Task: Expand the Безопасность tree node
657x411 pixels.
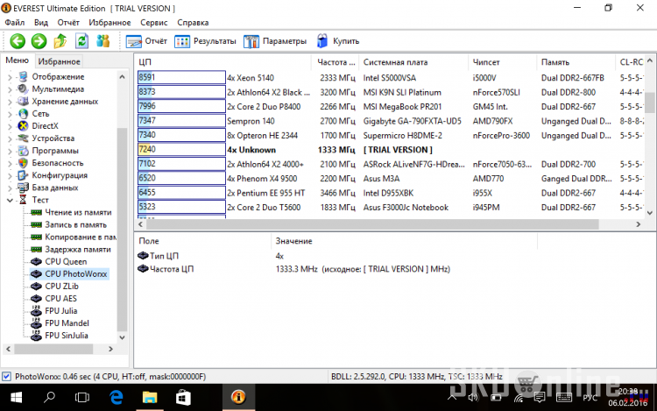Action: tap(10, 163)
